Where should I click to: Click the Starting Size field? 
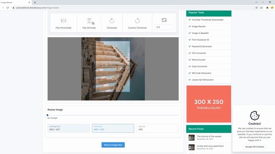[69, 128]
